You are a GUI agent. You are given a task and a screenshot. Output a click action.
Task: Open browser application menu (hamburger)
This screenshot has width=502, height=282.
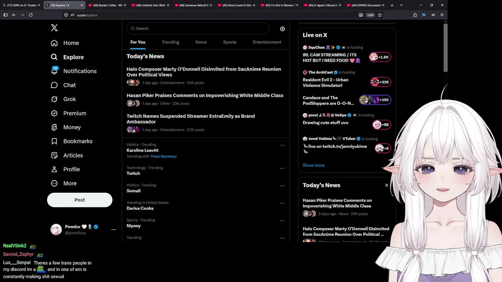(x=442, y=15)
